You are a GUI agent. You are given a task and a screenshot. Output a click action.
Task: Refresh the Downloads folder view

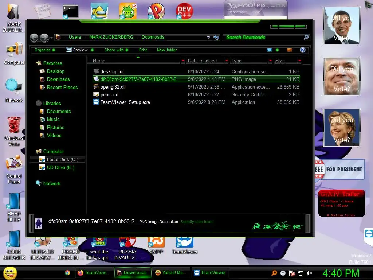(216, 38)
